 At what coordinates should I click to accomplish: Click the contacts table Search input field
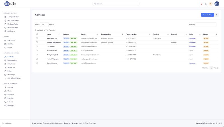(206, 25)
